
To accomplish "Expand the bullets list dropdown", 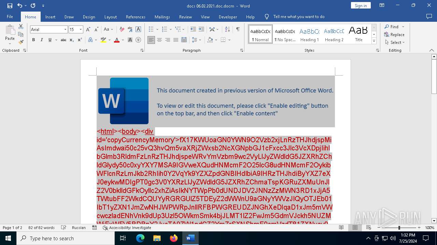I will click(157, 30).
